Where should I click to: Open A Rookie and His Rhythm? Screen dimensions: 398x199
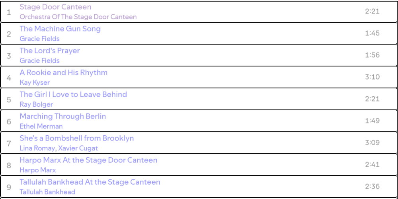pyautogui.click(x=64, y=73)
